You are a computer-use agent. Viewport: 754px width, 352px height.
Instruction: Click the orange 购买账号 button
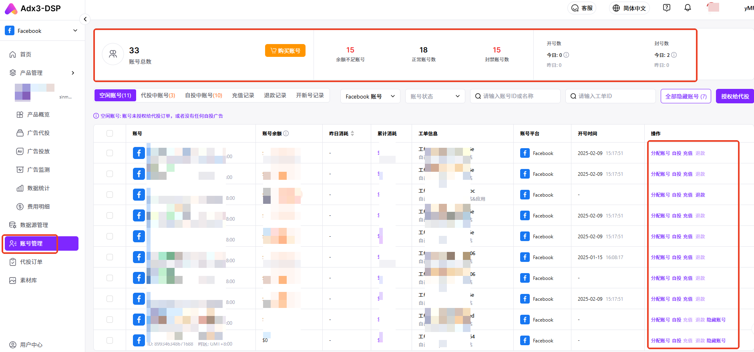pos(285,51)
